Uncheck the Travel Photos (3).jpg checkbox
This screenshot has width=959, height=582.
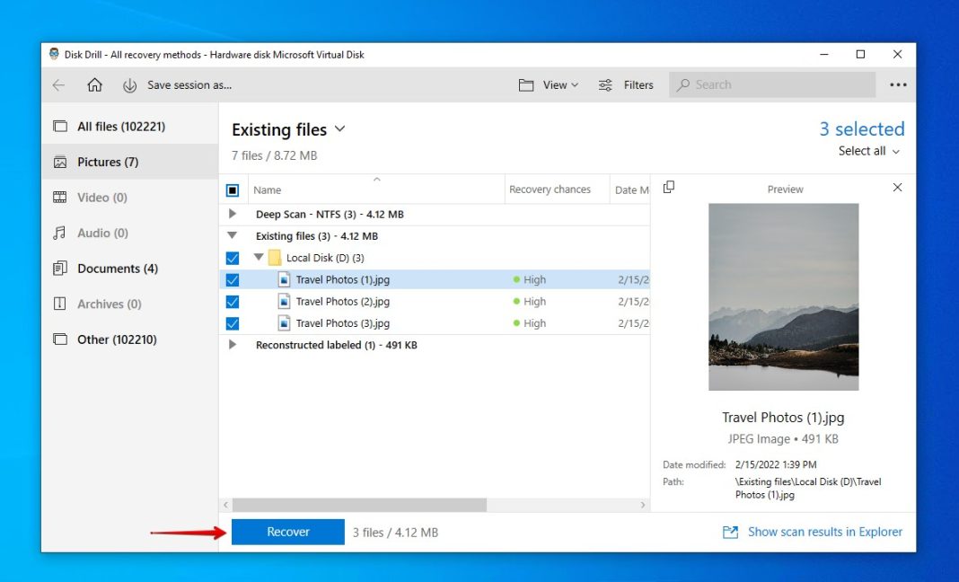[x=233, y=323]
